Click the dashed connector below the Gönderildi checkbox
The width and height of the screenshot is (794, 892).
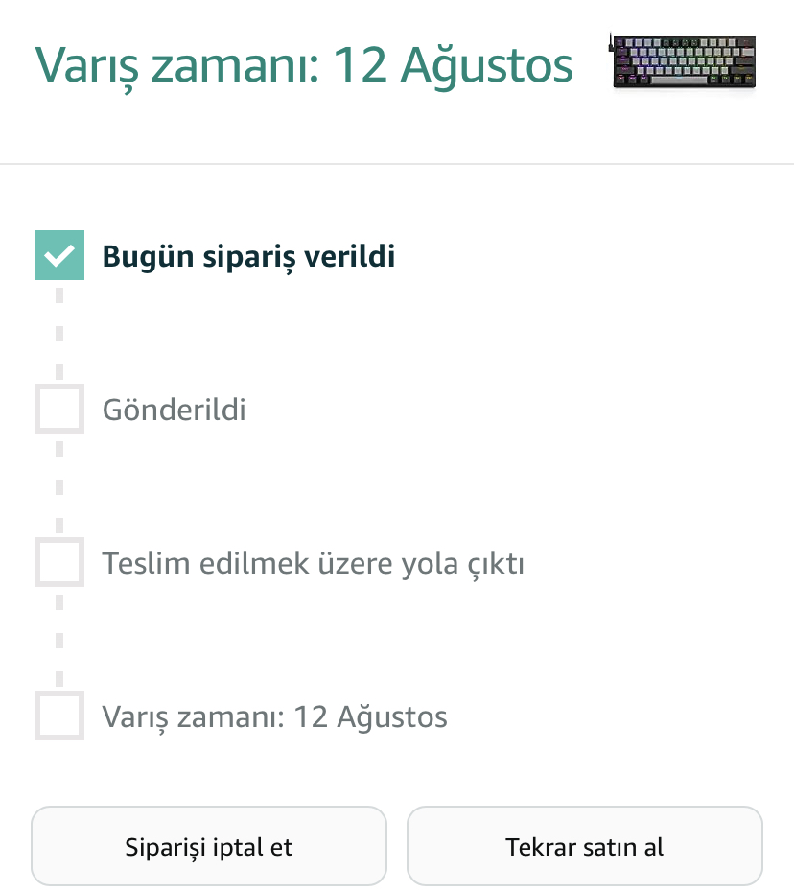click(x=59, y=485)
